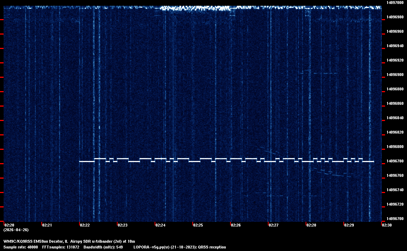The height and width of the screenshot is (251, 407).
Task: Click the white stepped QRSS signal trace
Action: 227,160
